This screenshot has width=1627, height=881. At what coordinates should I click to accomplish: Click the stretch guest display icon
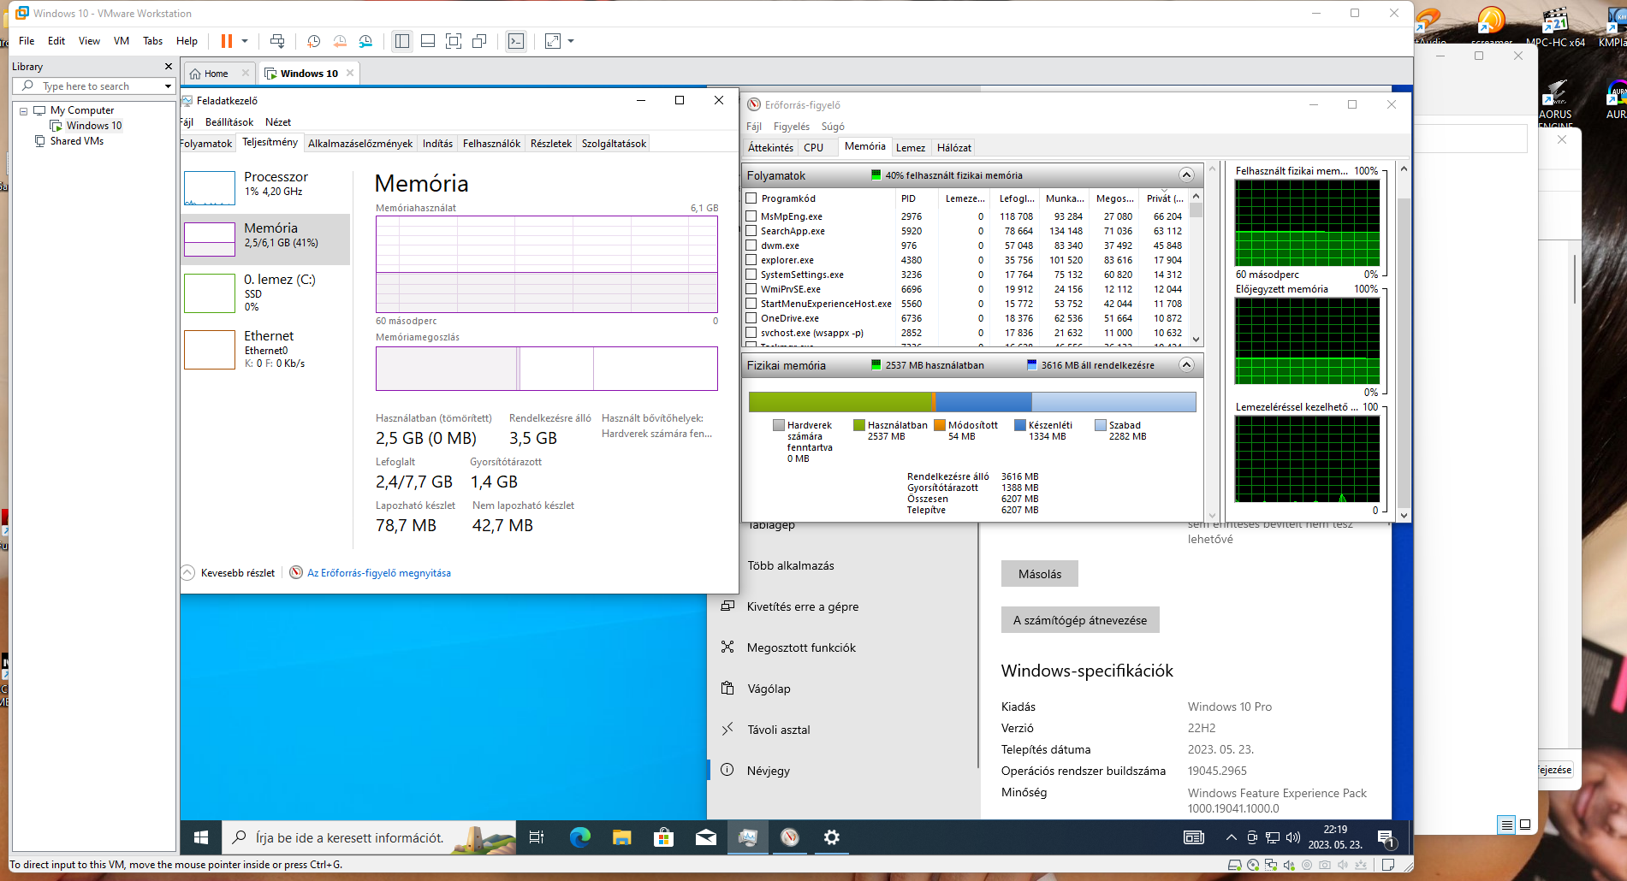point(553,41)
